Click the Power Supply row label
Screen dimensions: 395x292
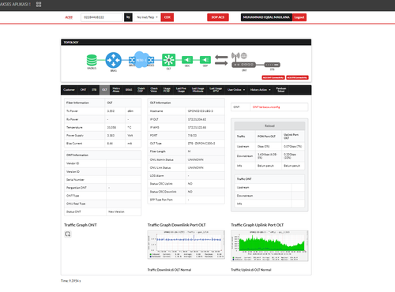click(x=75, y=135)
